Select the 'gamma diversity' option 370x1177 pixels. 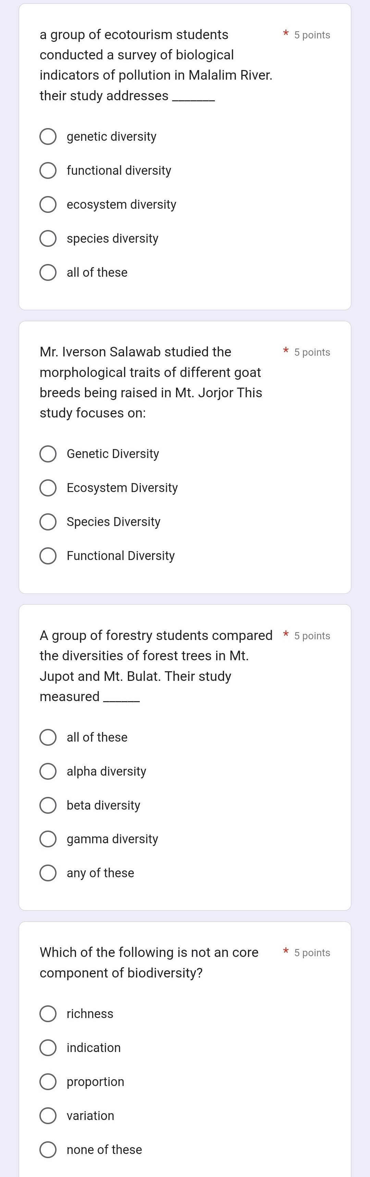click(x=48, y=839)
